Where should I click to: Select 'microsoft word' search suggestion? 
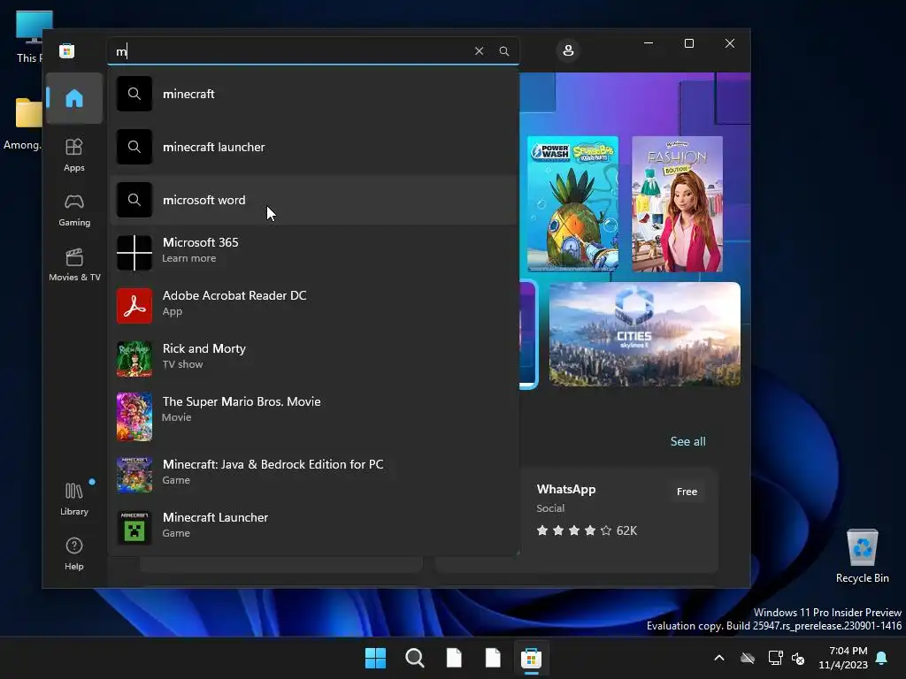(x=314, y=200)
